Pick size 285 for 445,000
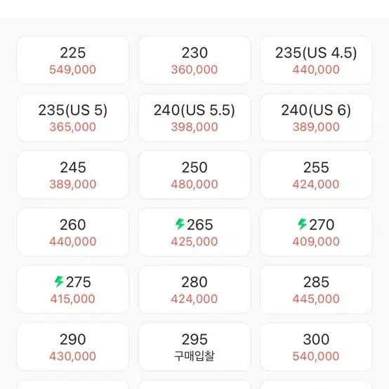 coord(316,289)
